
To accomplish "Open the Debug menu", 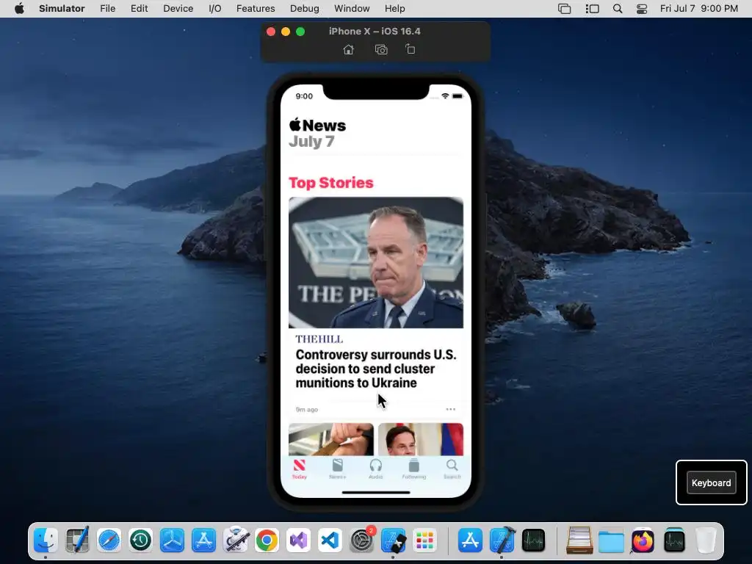I will point(305,9).
